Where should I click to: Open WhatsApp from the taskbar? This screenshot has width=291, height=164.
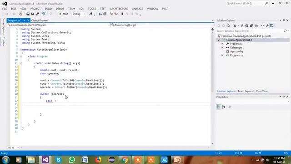[x=72, y=160]
